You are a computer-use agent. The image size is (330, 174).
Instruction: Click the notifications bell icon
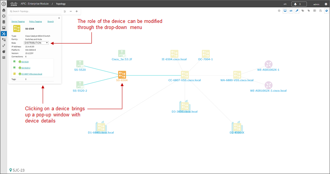295,4
